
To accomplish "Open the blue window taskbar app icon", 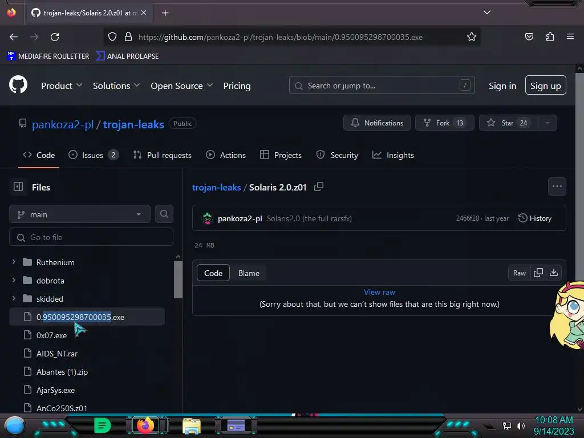I will 236,425.
